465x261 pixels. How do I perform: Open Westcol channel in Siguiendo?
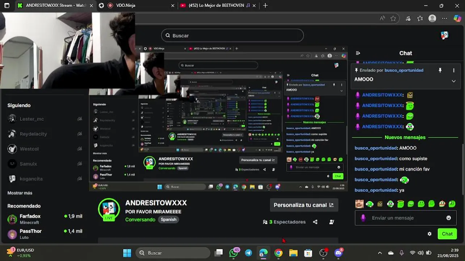pos(45,149)
